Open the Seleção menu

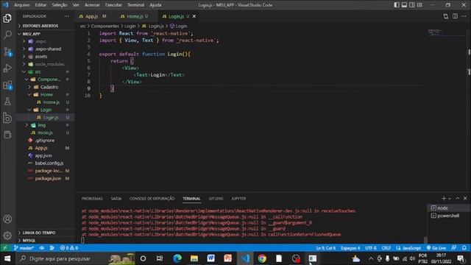coord(60,5)
